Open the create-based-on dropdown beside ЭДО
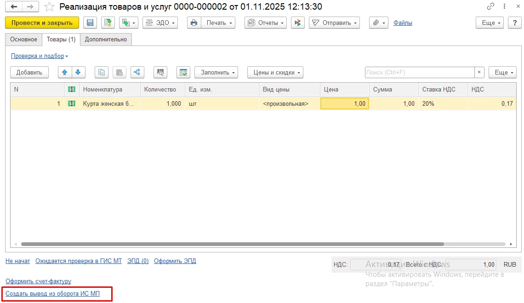 tap(129, 23)
